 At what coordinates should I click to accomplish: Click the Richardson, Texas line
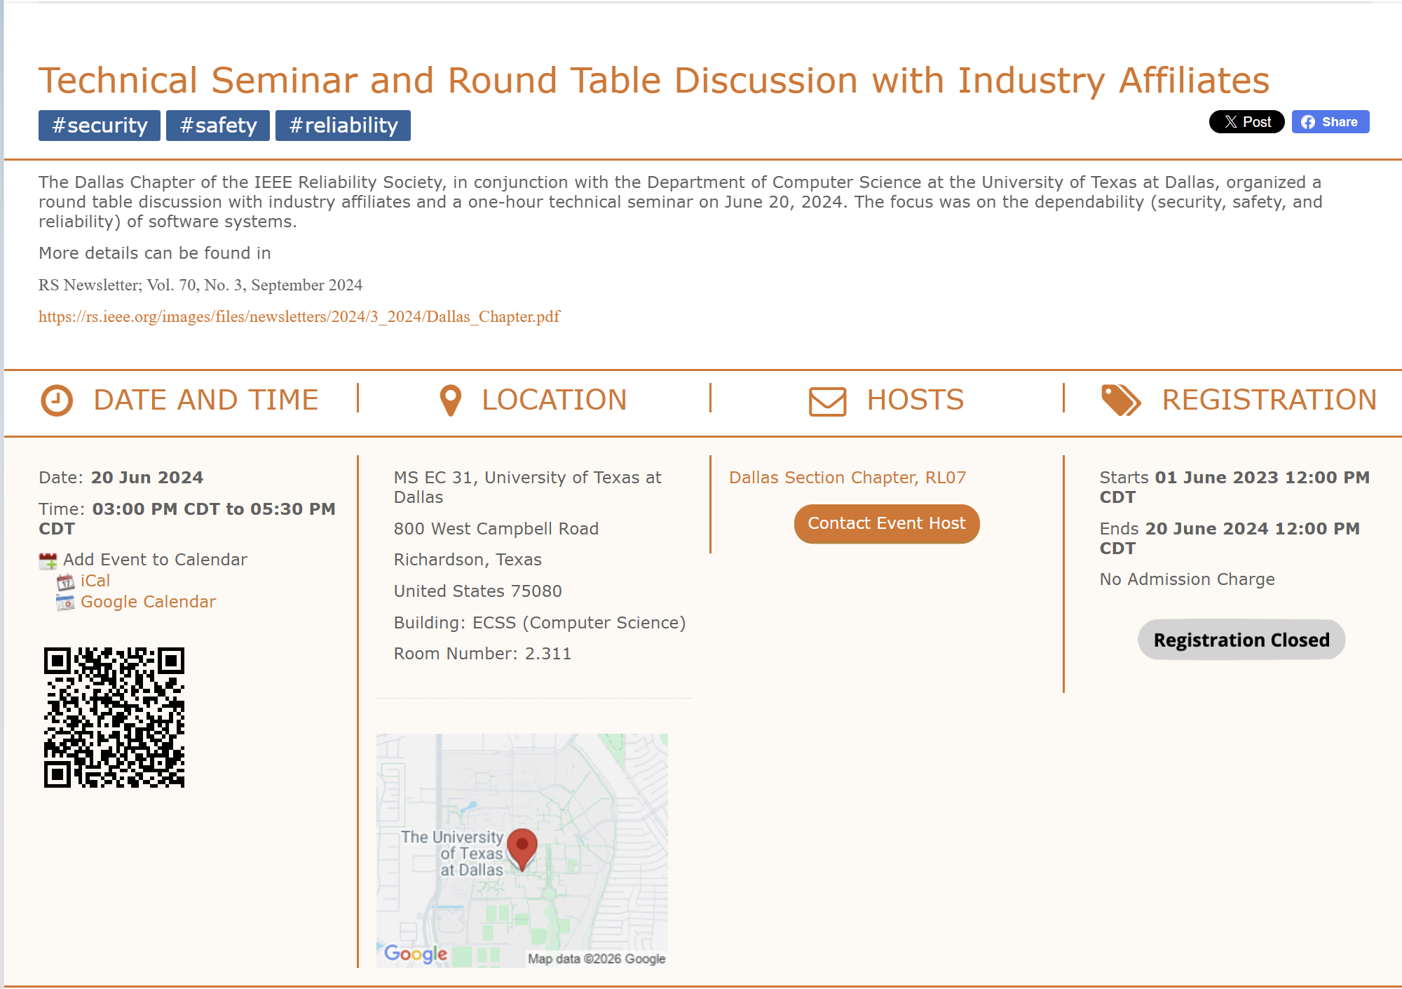[468, 560]
